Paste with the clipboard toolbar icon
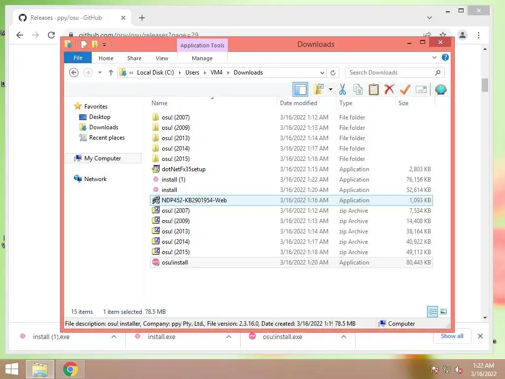505x379 pixels. pos(374,89)
